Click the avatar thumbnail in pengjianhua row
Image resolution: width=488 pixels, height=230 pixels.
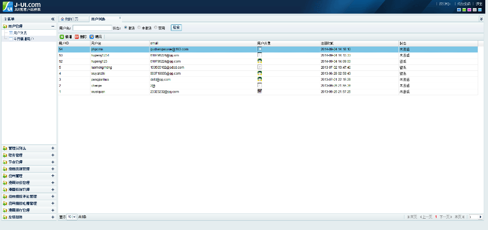point(260,79)
